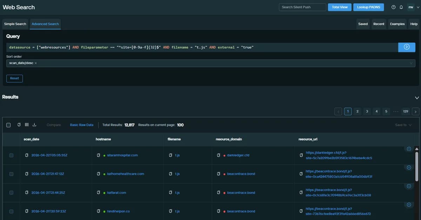Open the Save to dropdown
This screenshot has width=421, height=220.
tap(403, 125)
